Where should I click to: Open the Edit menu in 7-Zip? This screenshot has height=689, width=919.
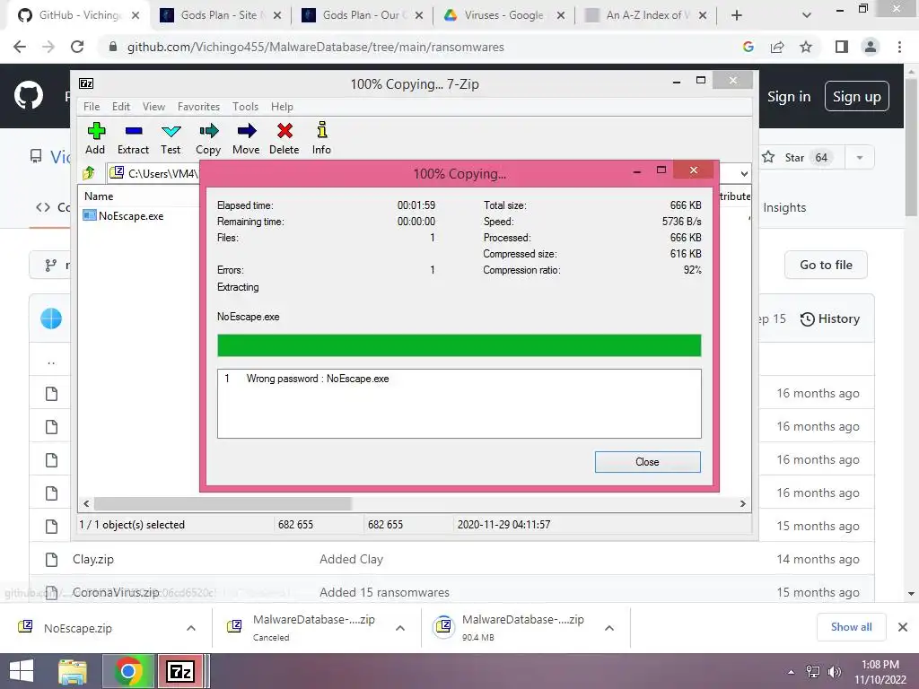pos(121,107)
